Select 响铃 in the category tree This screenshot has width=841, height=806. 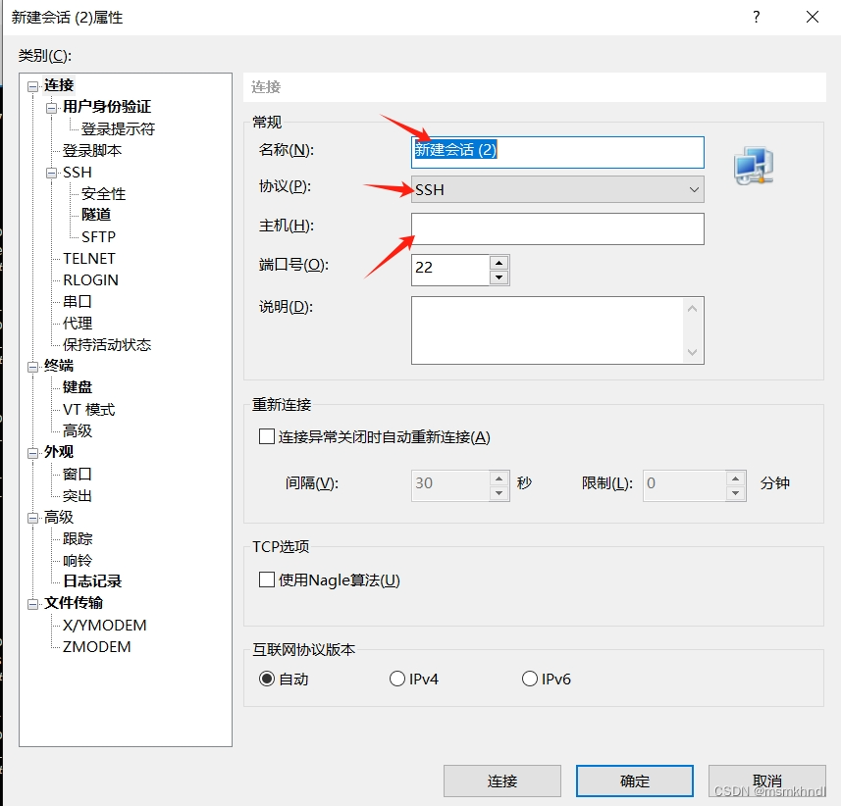tap(78, 561)
